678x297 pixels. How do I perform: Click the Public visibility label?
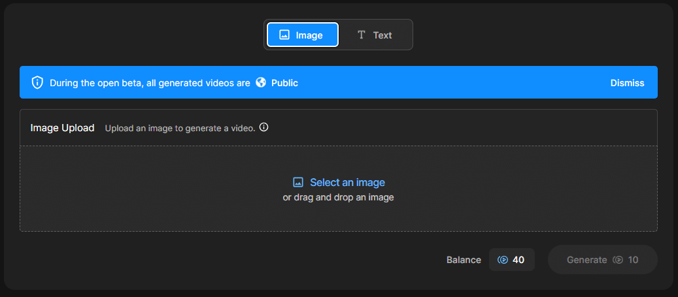[x=284, y=83]
